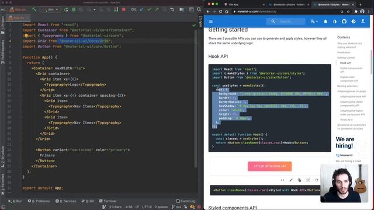Open the Material-UI hamburger menu
The height and width of the screenshot is (210, 374).
[x=211, y=22]
